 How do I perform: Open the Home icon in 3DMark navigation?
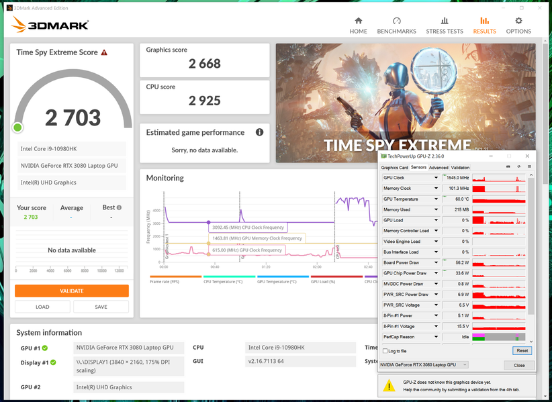pyautogui.click(x=358, y=21)
